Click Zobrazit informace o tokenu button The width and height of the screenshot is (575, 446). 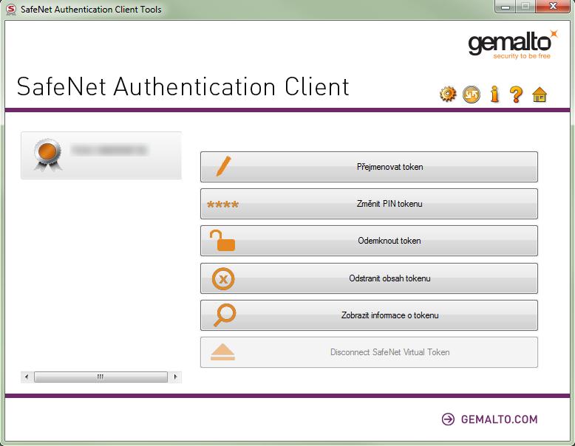369,315
